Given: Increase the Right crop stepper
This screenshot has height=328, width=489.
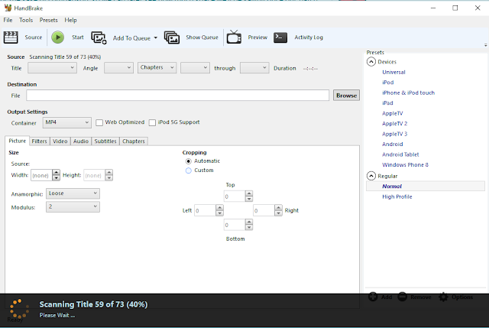Looking at the screenshot, I should click(278, 207).
